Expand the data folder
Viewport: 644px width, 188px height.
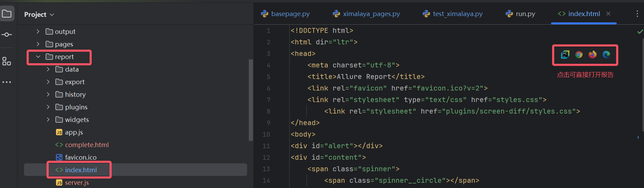tap(48, 69)
